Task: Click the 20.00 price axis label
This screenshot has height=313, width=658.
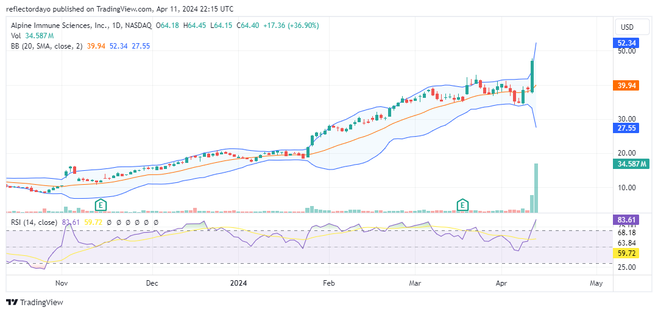Action: tap(627, 153)
